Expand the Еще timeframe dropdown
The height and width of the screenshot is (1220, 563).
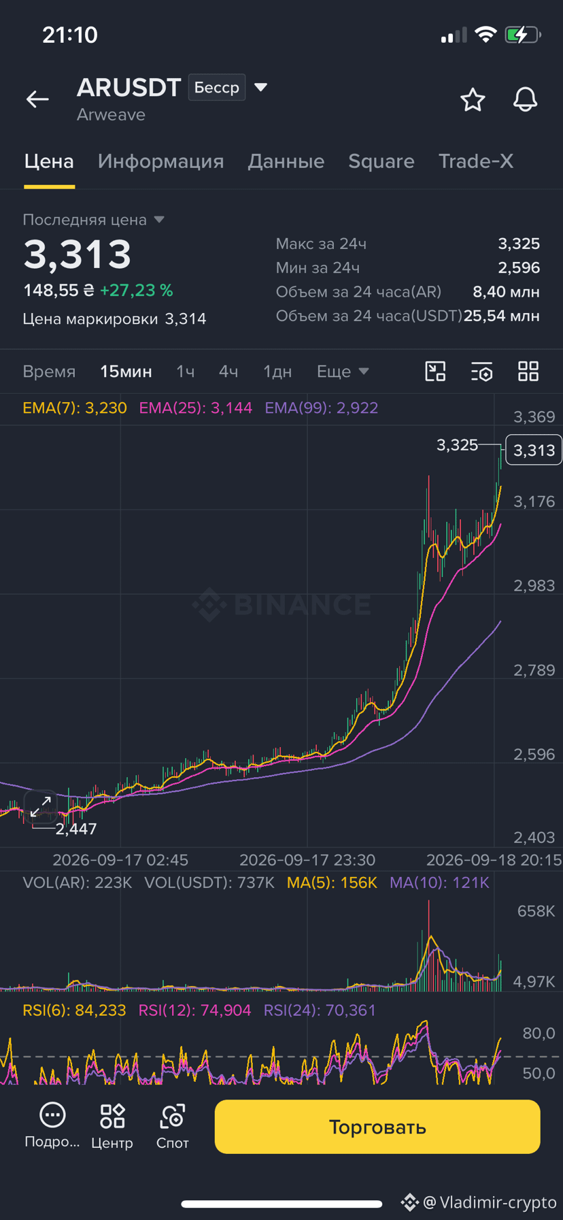pyautogui.click(x=343, y=372)
